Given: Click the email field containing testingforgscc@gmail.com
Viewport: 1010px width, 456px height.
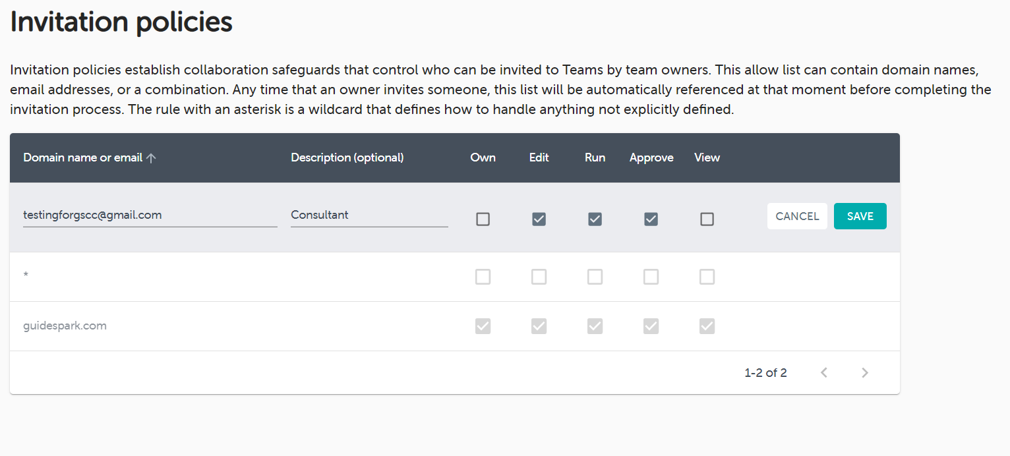Looking at the screenshot, I should tap(150, 215).
